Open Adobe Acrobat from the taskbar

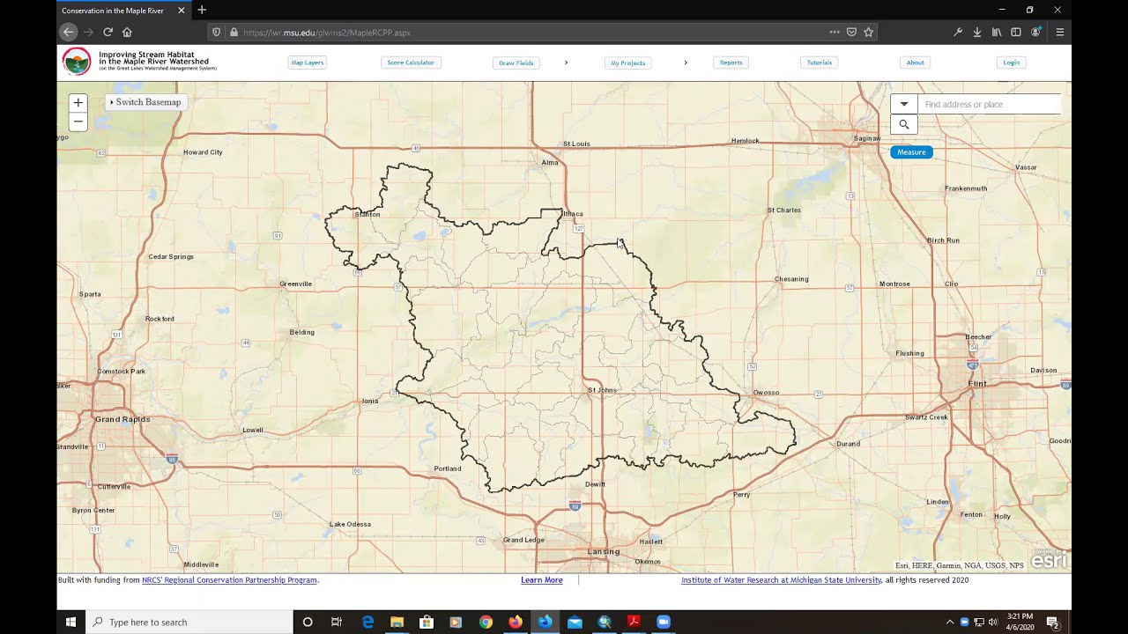(x=634, y=622)
